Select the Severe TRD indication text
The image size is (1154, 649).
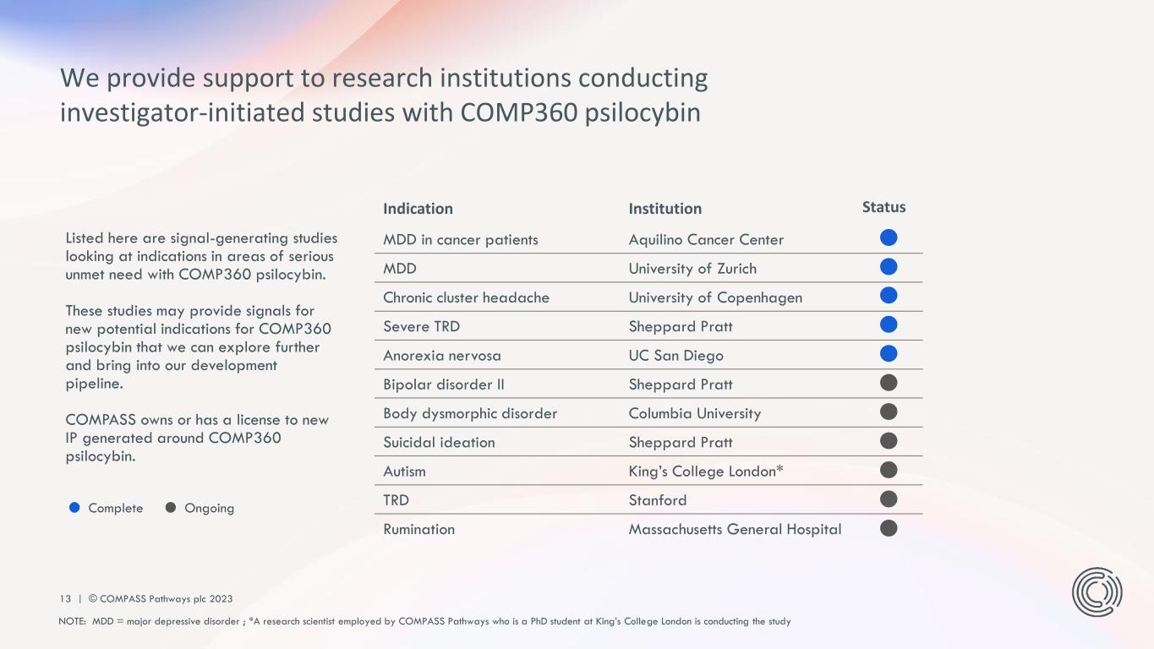[x=421, y=326]
